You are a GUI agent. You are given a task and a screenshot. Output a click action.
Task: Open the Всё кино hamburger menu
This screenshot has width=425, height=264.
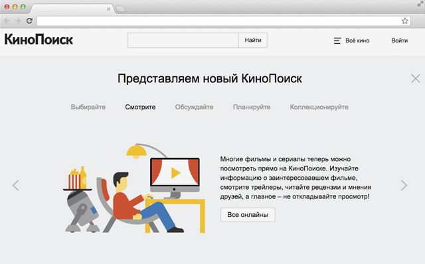(x=351, y=40)
